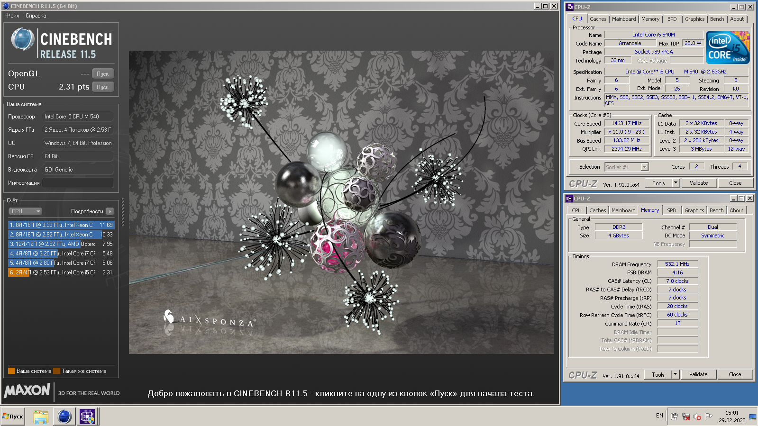Switch to Mainboard tab in bottom CPU-Z
758x426 pixels.
click(623, 210)
